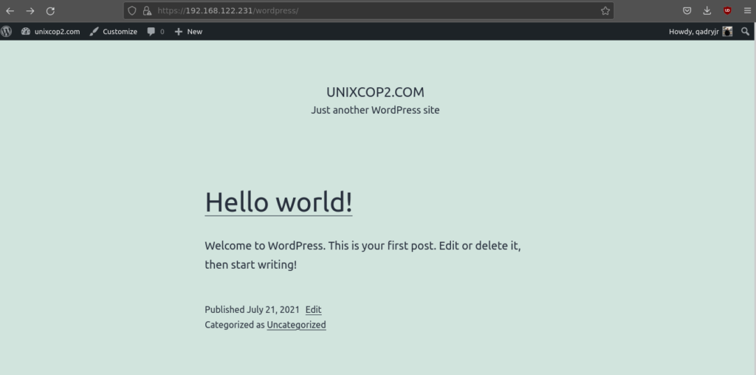Click the Edit link for the post

pos(313,309)
